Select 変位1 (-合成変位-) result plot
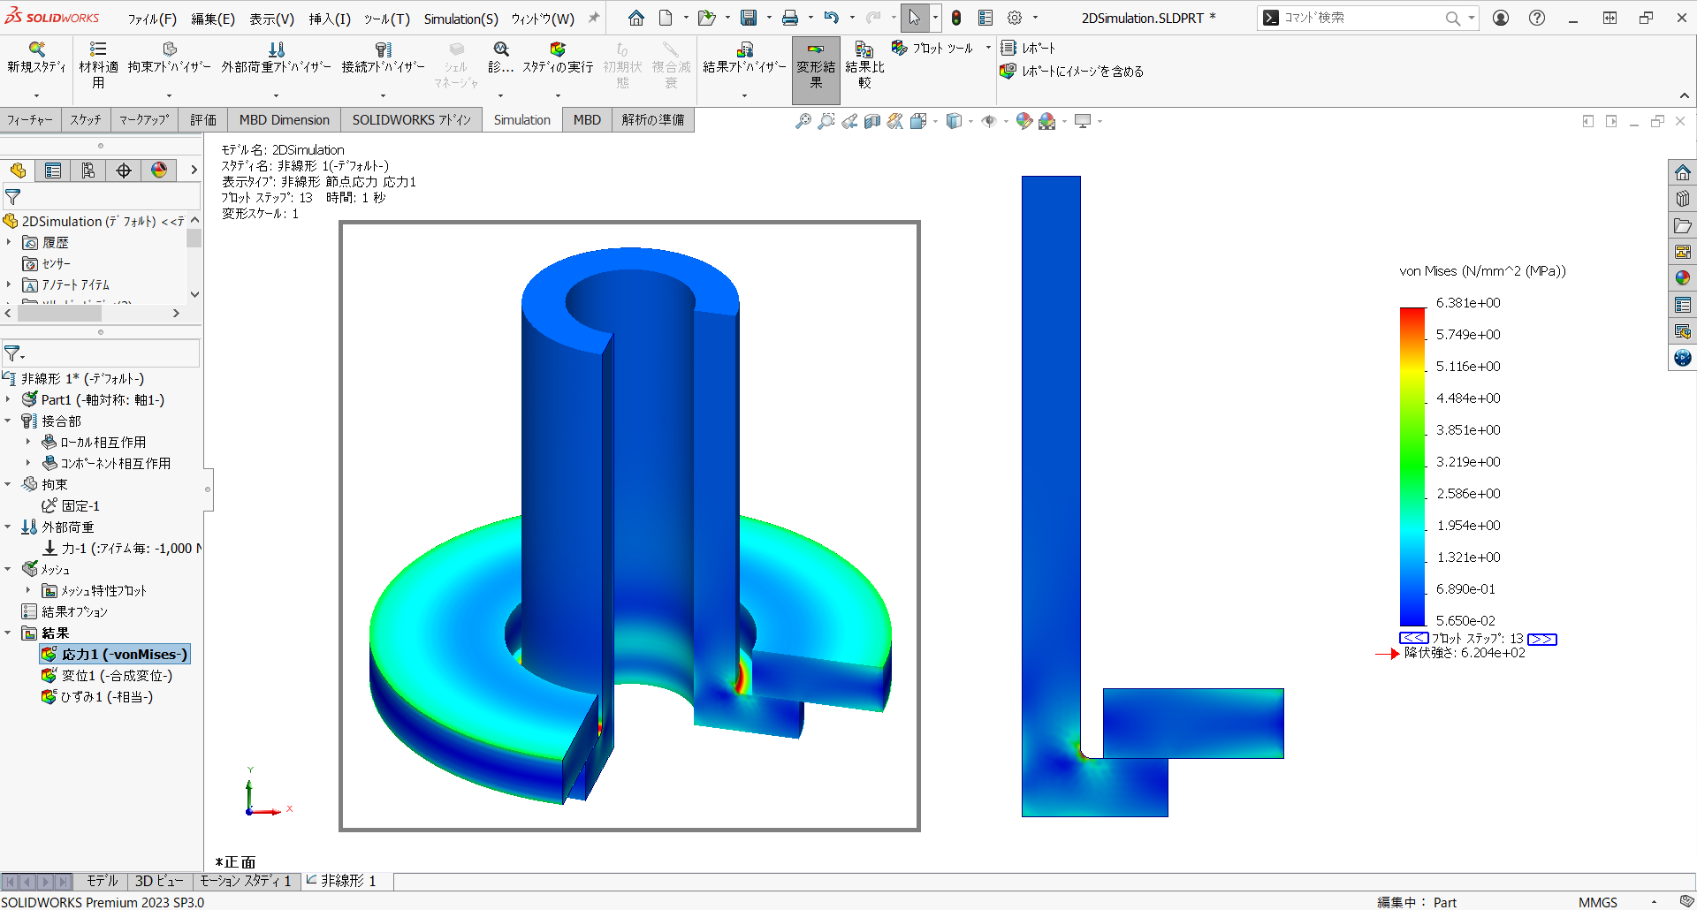This screenshot has height=910, width=1697. [107, 675]
